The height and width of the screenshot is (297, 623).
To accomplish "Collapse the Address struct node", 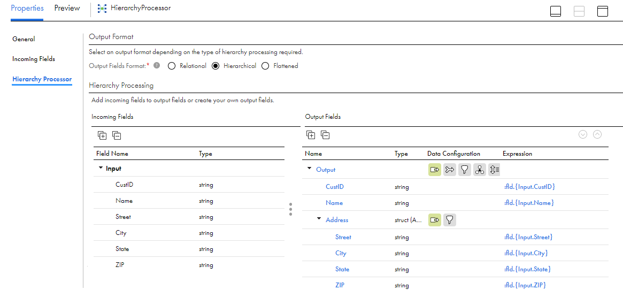I will pos(319,219).
